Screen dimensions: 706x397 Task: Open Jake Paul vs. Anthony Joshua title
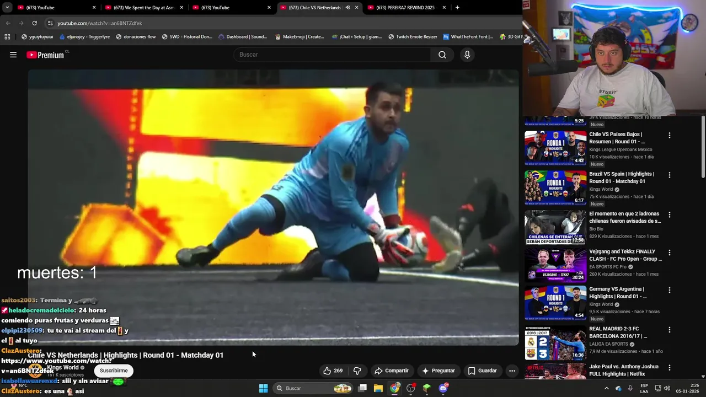click(x=624, y=370)
